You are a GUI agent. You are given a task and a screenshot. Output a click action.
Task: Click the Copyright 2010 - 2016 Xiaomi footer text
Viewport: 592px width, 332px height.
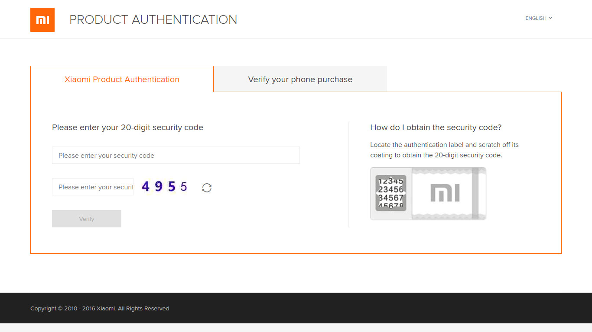pyautogui.click(x=100, y=309)
